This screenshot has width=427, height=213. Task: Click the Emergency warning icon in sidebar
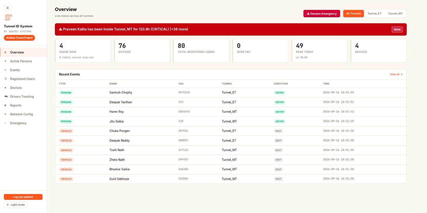[x=5, y=123]
